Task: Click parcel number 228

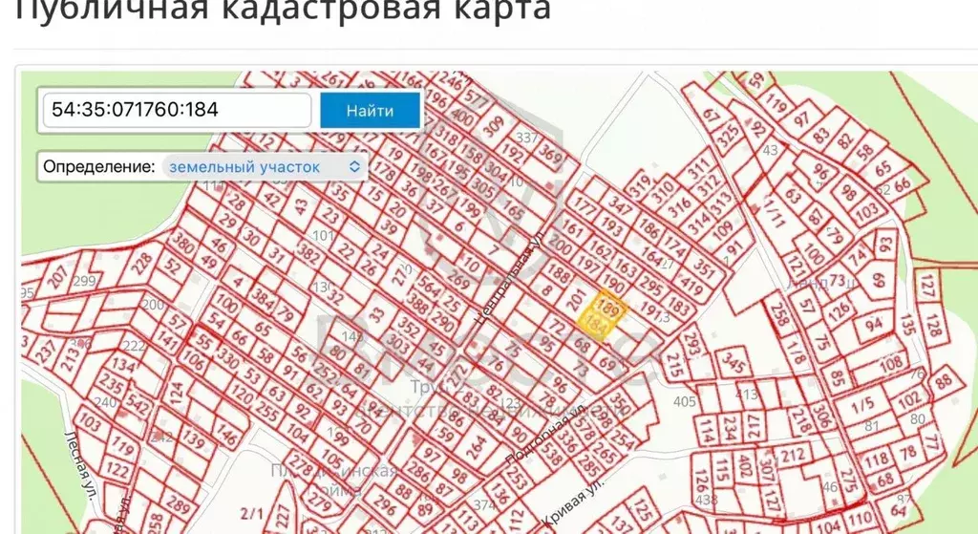Action: pyautogui.click(x=141, y=264)
